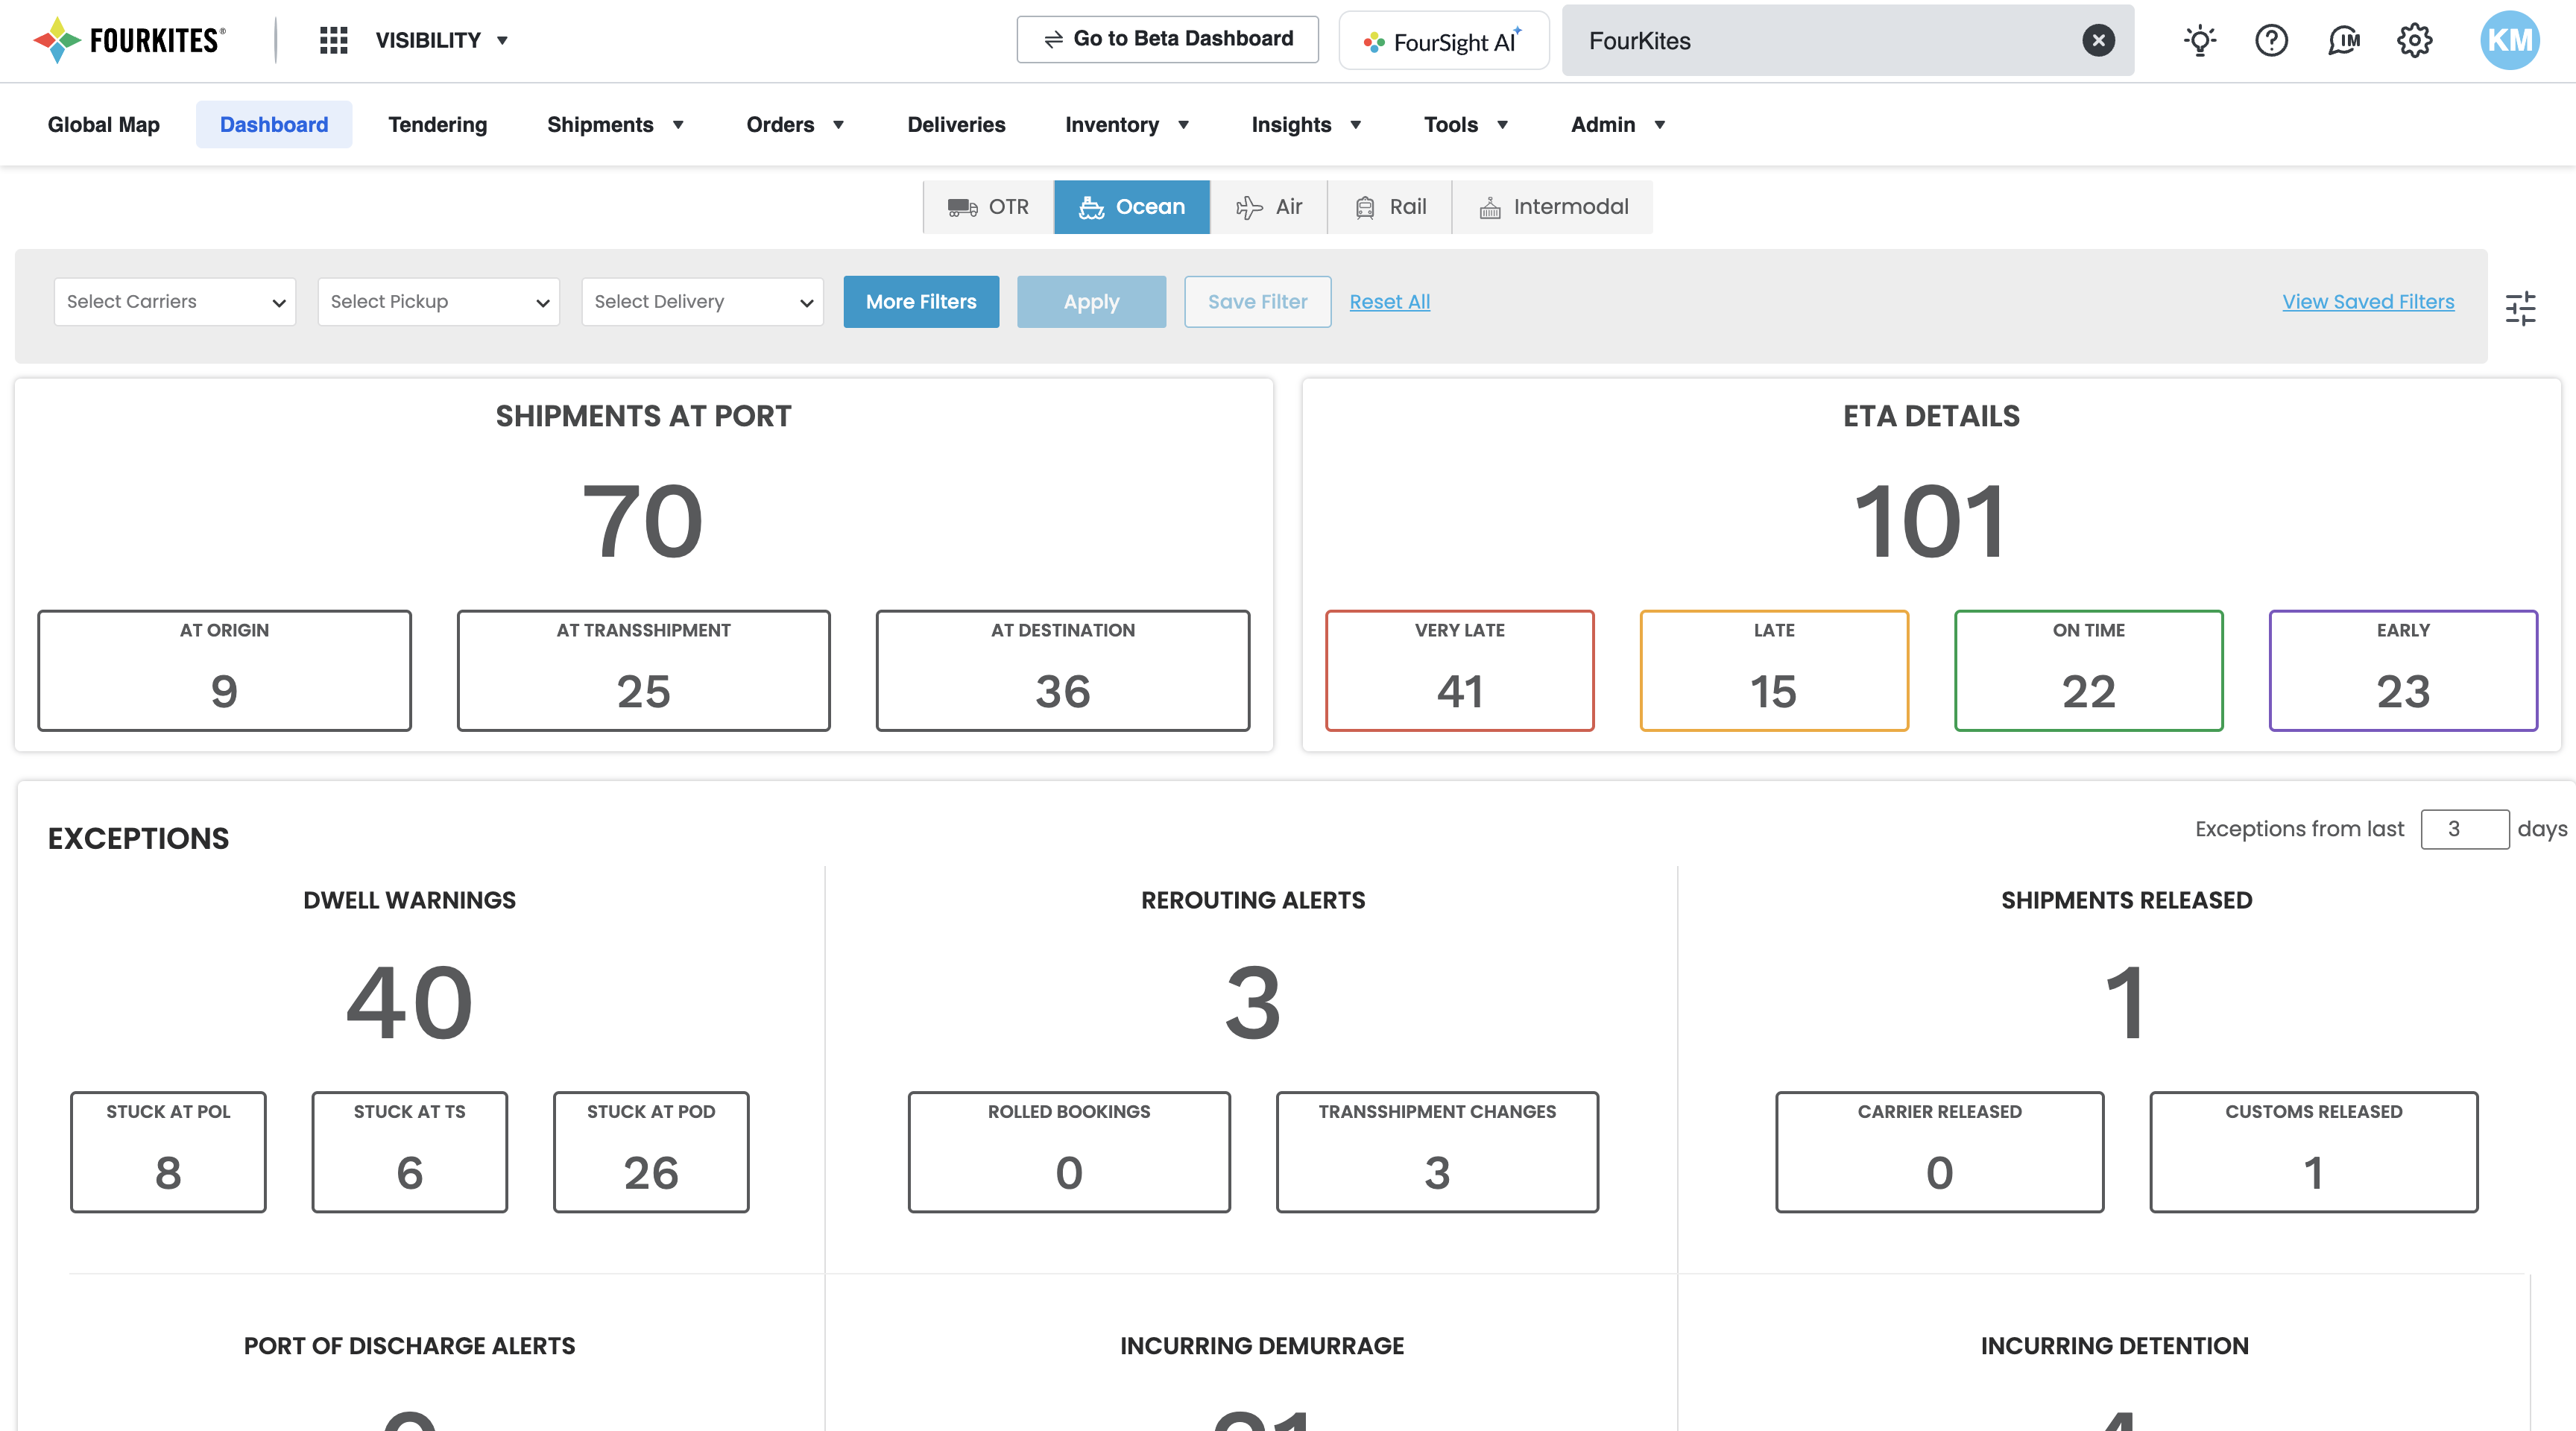Click the Shipments Released total 1
The width and height of the screenshot is (2576, 1431).
click(2125, 1002)
